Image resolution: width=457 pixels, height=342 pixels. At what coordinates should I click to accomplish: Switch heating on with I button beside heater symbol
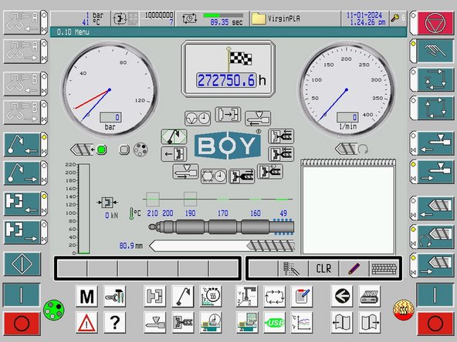click(x=435, y=295)
